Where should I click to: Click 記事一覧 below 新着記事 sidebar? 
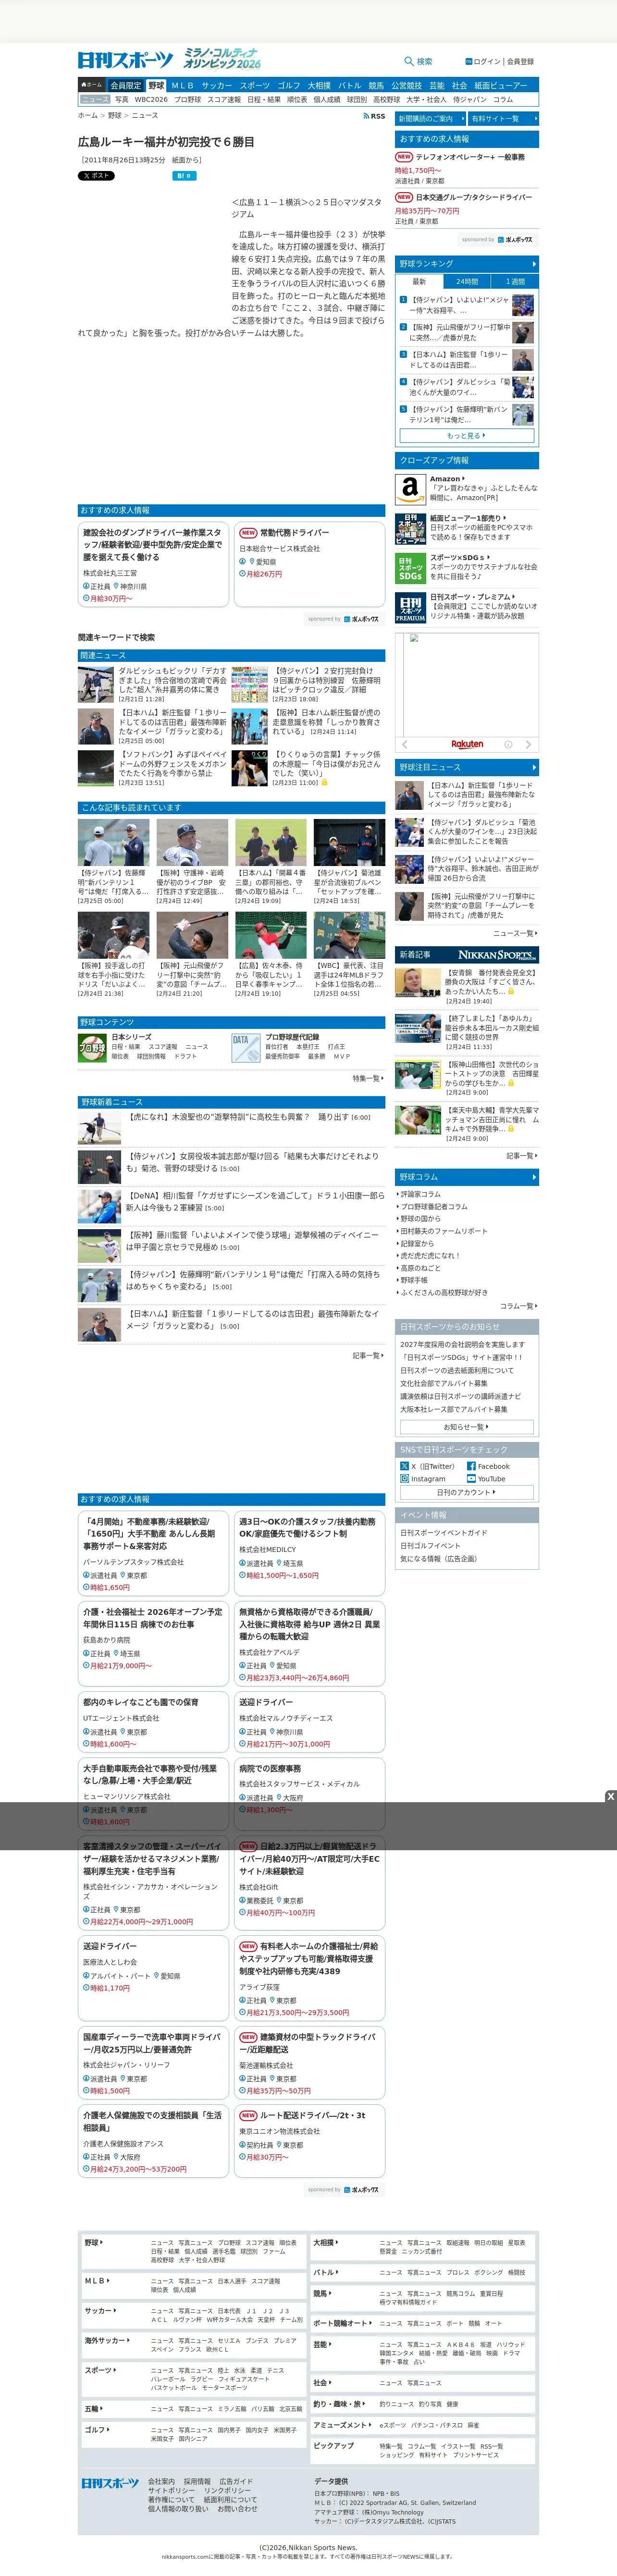[x=521, y=1155]
